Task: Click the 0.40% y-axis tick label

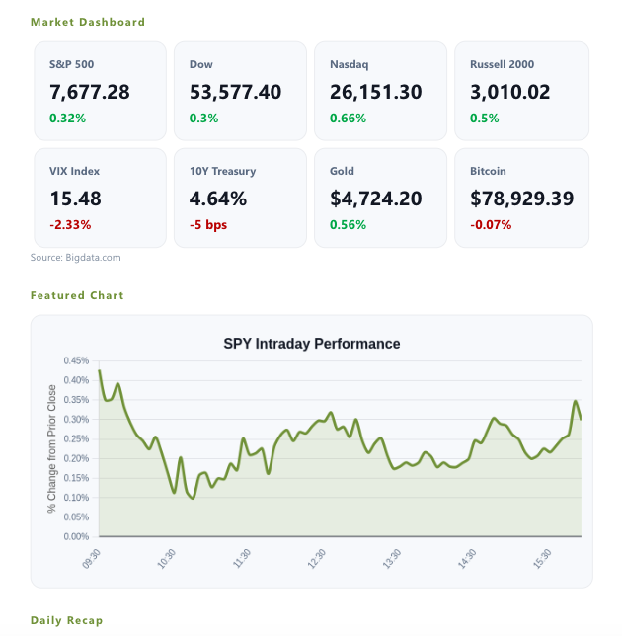Action: point(76,380)
